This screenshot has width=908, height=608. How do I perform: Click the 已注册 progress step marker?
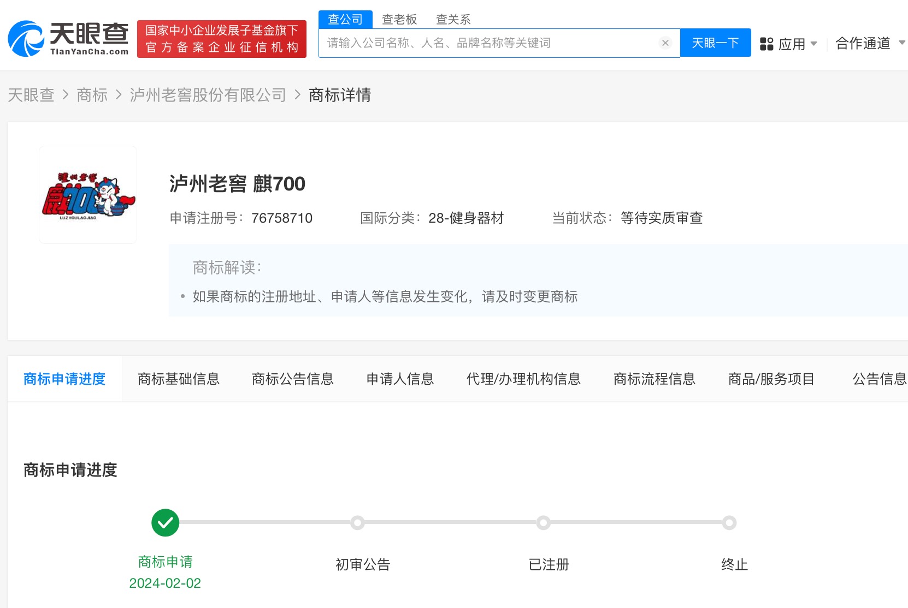tap(543, 523)
